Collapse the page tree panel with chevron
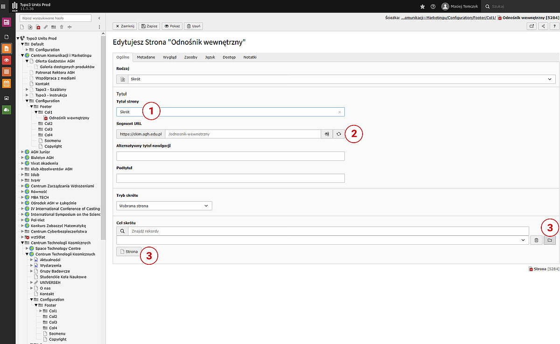560x344 pixels. tap(99, 18)
